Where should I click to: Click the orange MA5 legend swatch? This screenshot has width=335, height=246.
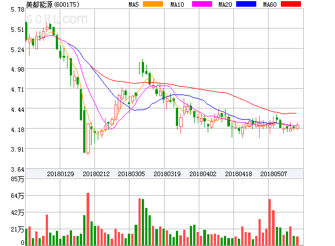point(153,4)
